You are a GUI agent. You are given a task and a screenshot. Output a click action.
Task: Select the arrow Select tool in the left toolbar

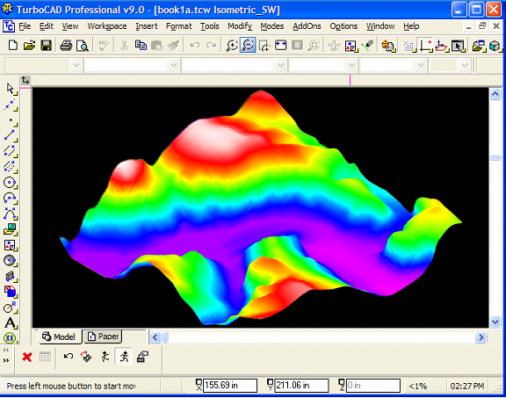[11, 89]
